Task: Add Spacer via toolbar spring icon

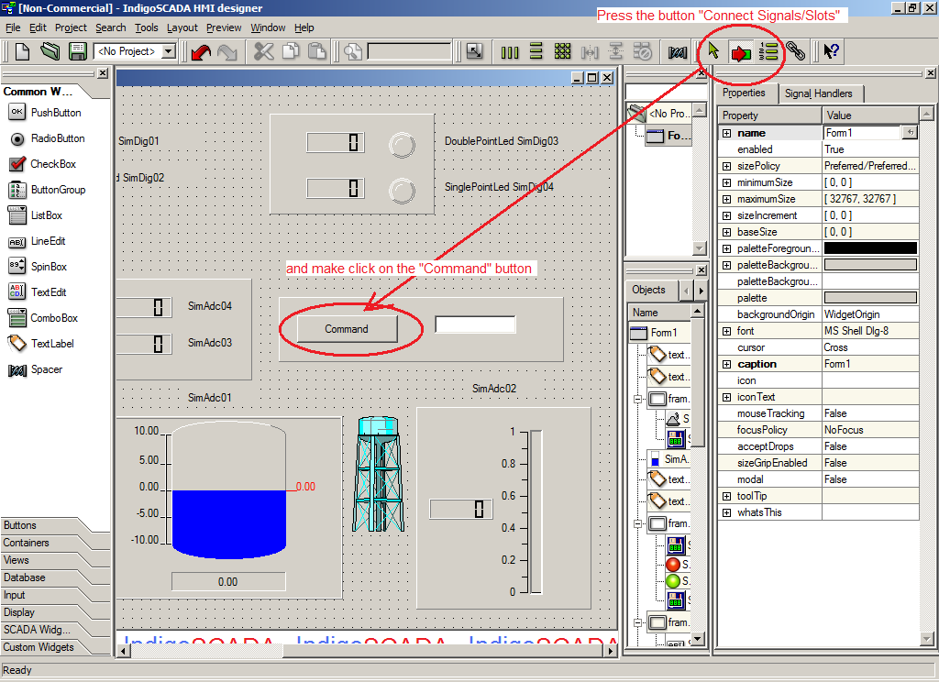Action: [x=678, y=52]
